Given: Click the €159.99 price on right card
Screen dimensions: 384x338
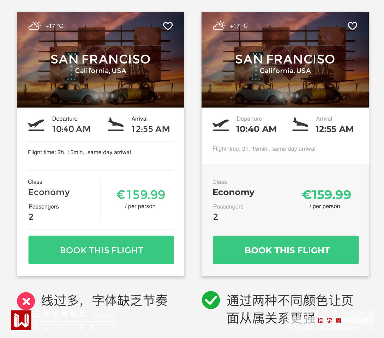Looking at the screenshot, I should point(326,195).
